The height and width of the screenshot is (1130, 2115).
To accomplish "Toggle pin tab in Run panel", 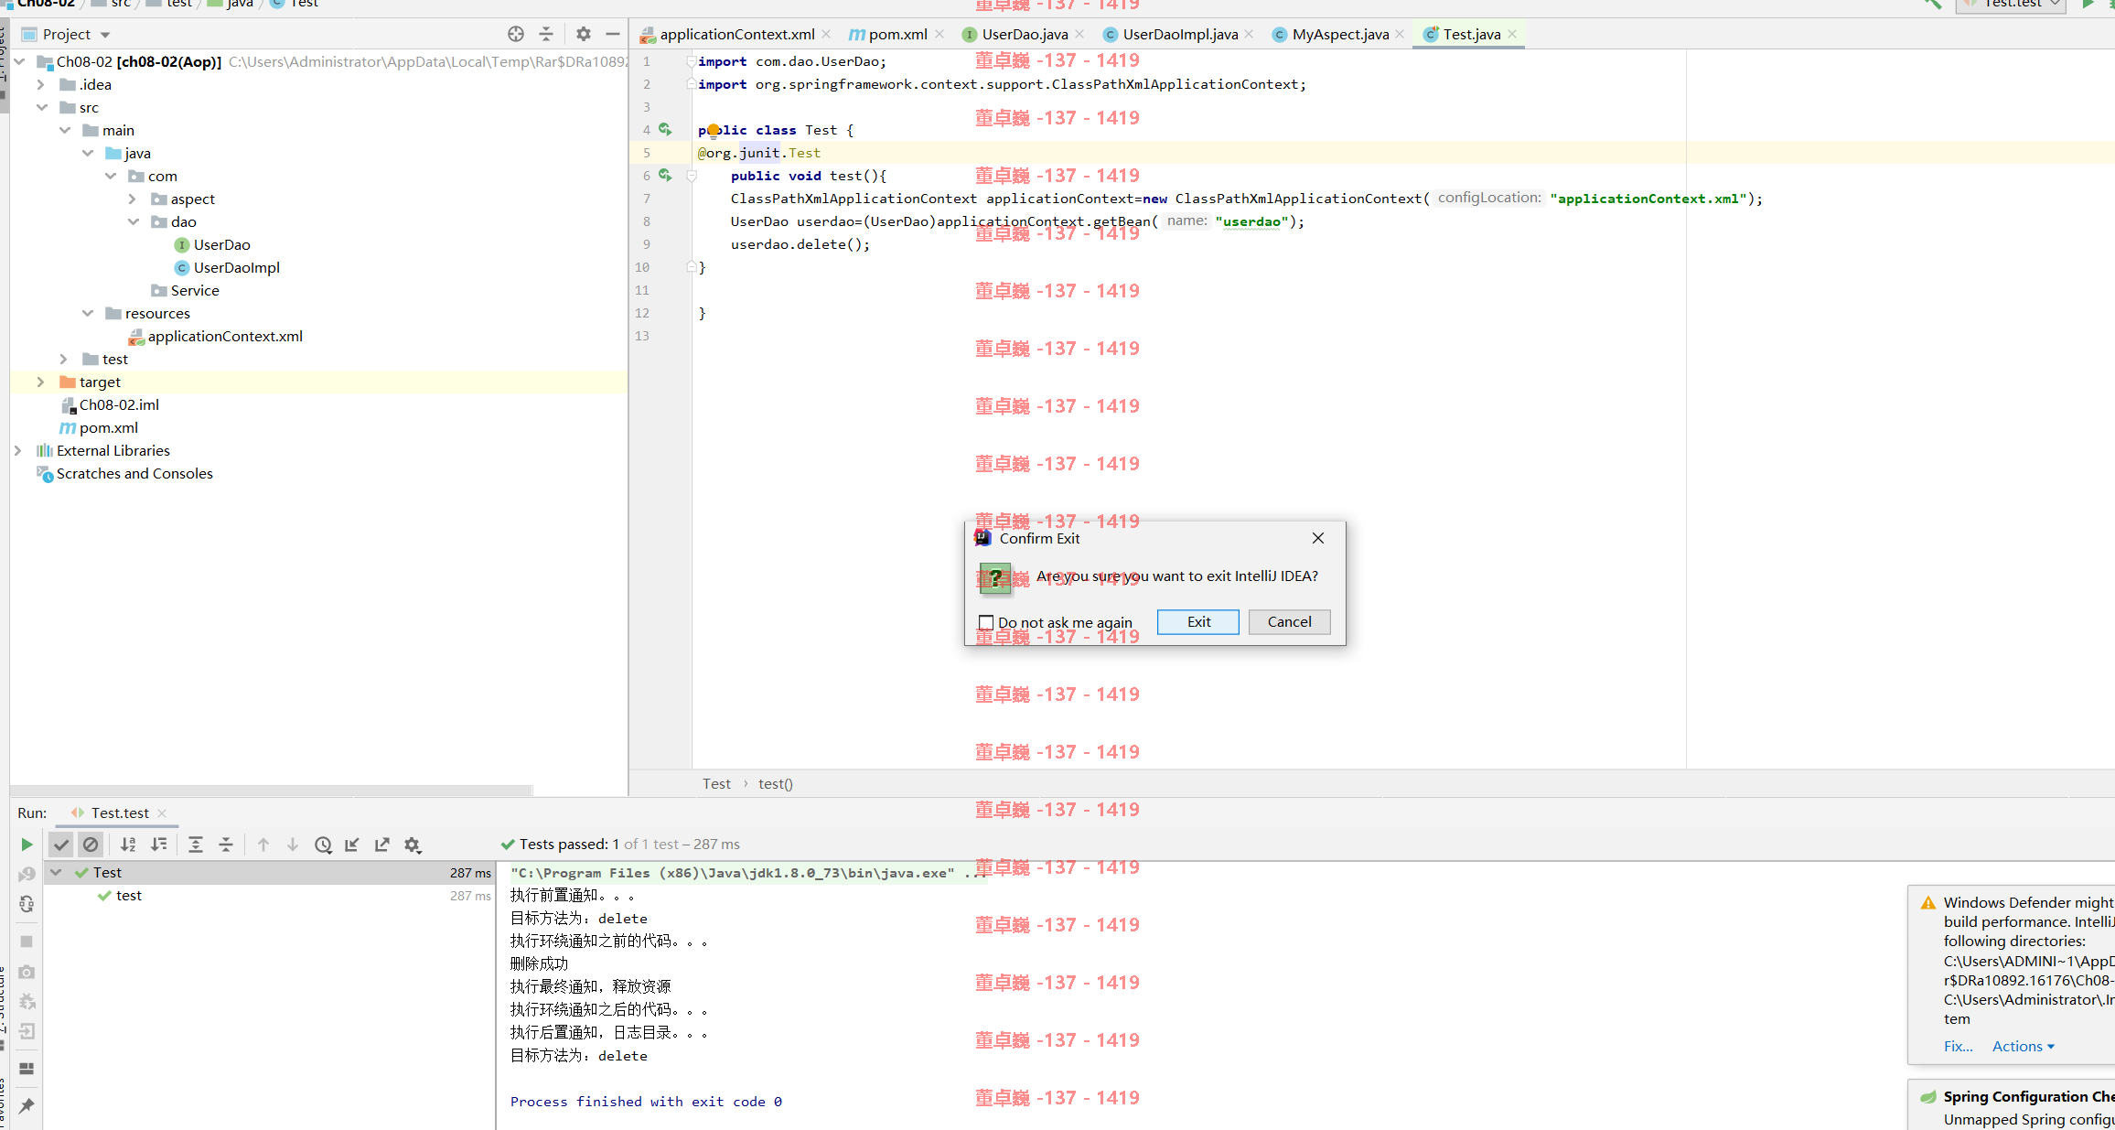I will click(x=27, y=1106).
